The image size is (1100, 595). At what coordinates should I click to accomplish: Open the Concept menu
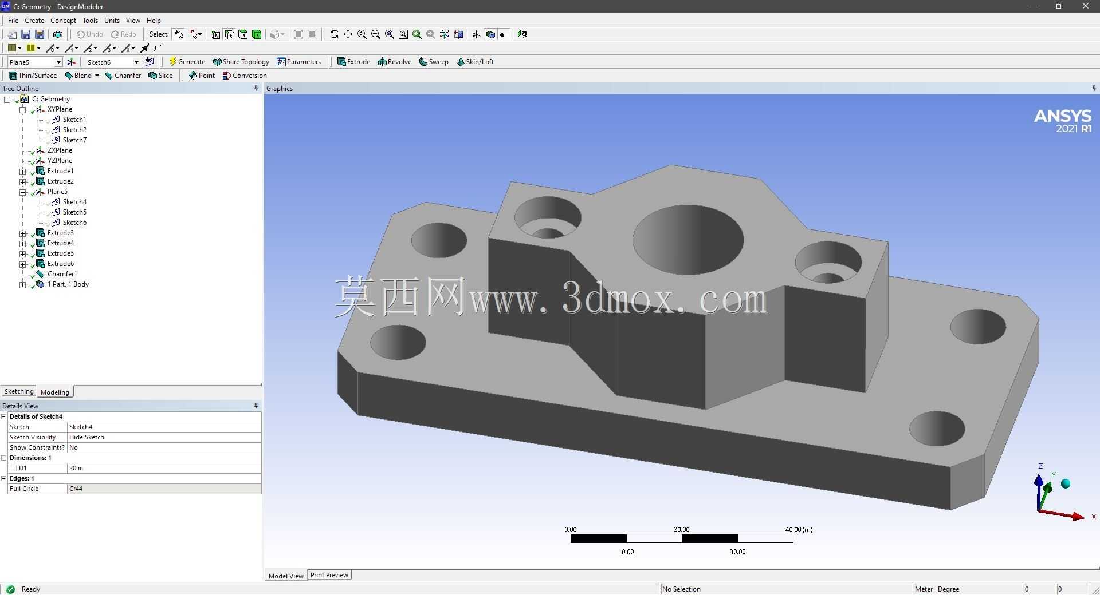[x=63, y=20]
